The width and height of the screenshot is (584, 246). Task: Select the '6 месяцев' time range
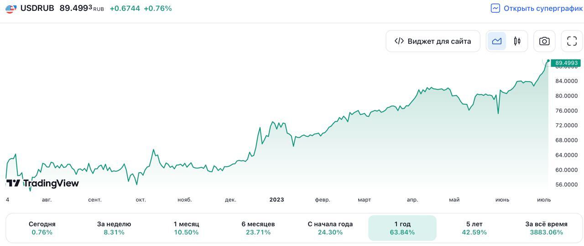click(x=258, y=228)
